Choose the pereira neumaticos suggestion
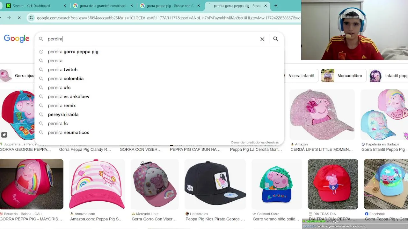This screenshot has height=229, width=408. tap(69, 133)
